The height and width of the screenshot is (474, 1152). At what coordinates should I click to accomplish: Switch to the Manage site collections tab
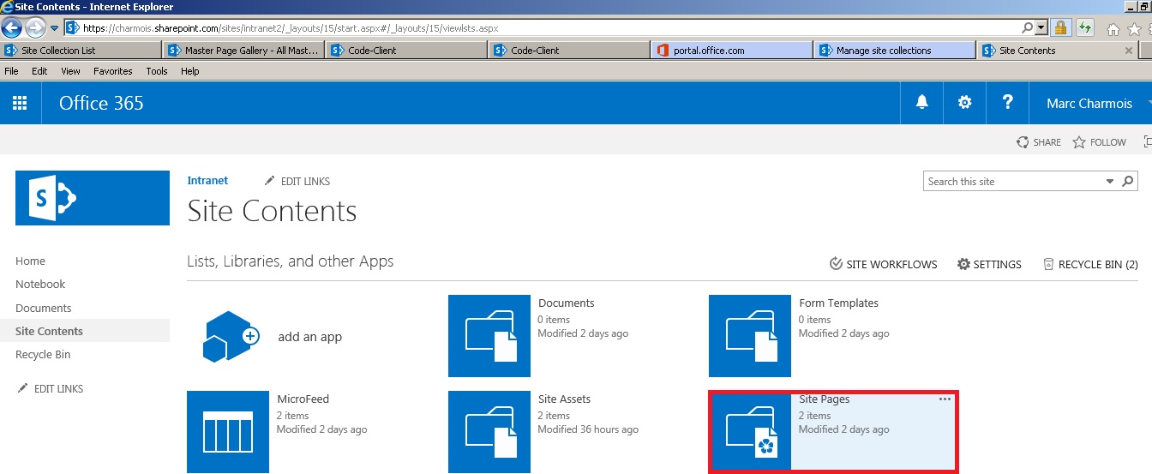895,51
